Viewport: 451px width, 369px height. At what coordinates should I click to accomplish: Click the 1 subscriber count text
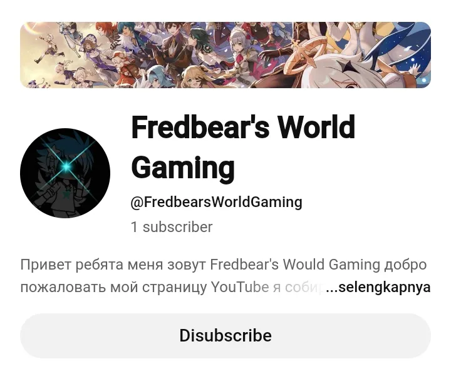[x=172, y=227]
